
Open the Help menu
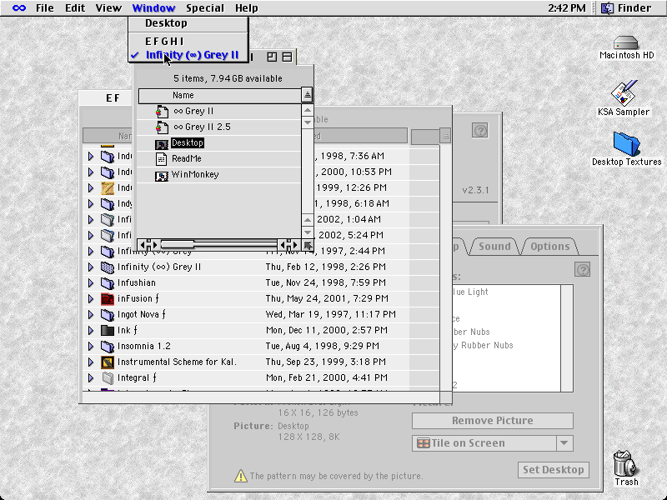point(246,8)
